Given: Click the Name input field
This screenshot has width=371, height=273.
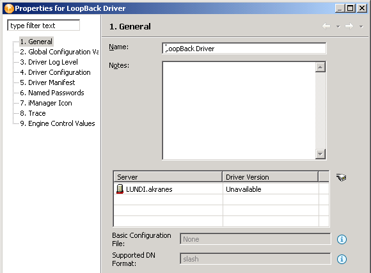Looking at the screenshot, I should point(244,49).
